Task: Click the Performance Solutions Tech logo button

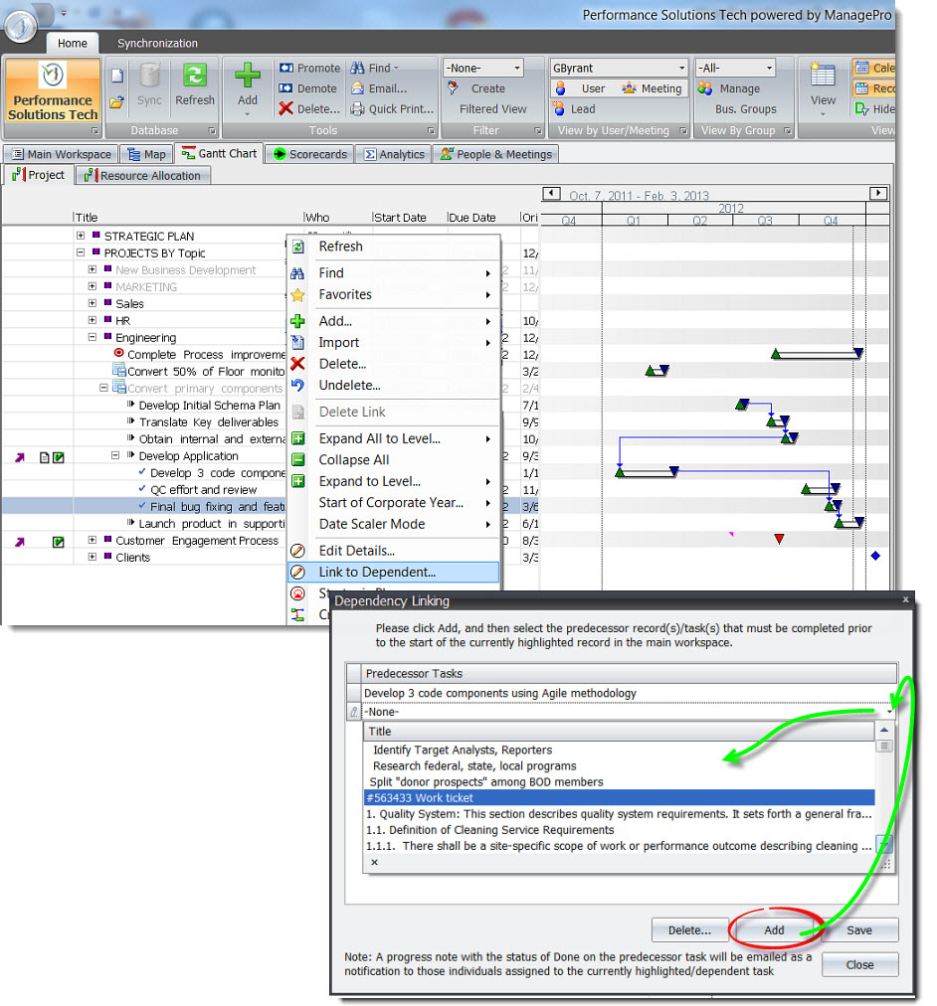Action: pos(53,91)
